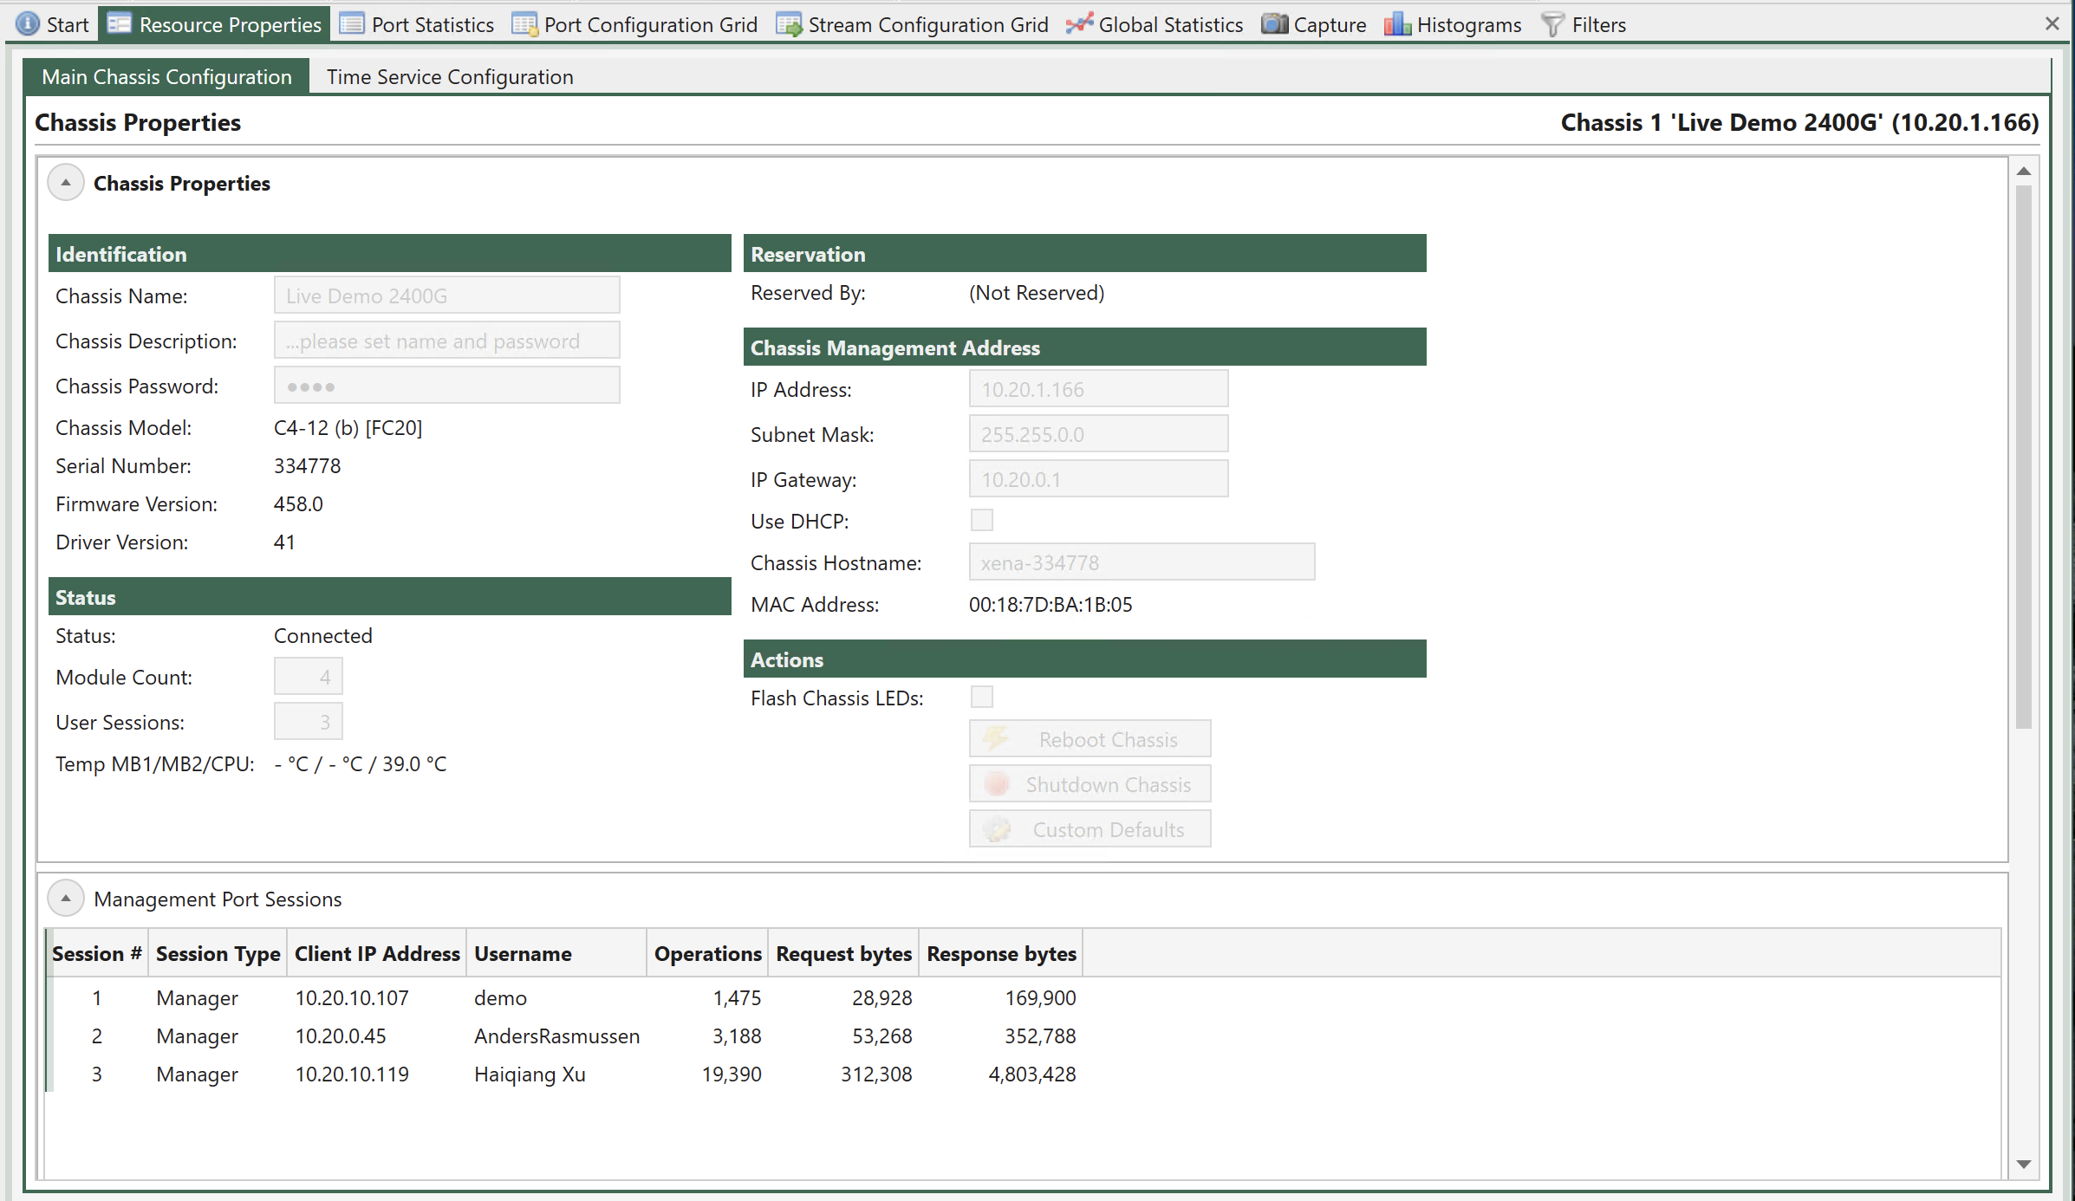Collapse Chassis Properties expander
Viewport: 2075px width, 1201px height.
(68, 183)
